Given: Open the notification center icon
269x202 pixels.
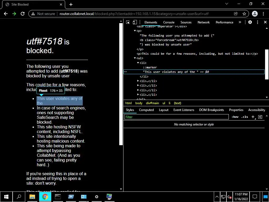Looking at the screenshot, I should pyautogui.click(x=255, y=197).
